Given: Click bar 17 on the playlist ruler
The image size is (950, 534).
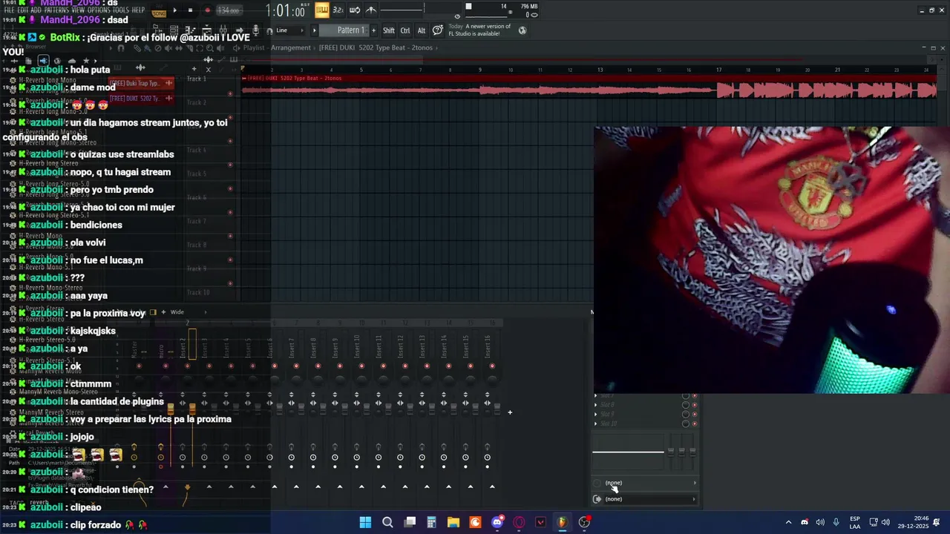Looking at the screenshot, I should click(718, 70).
